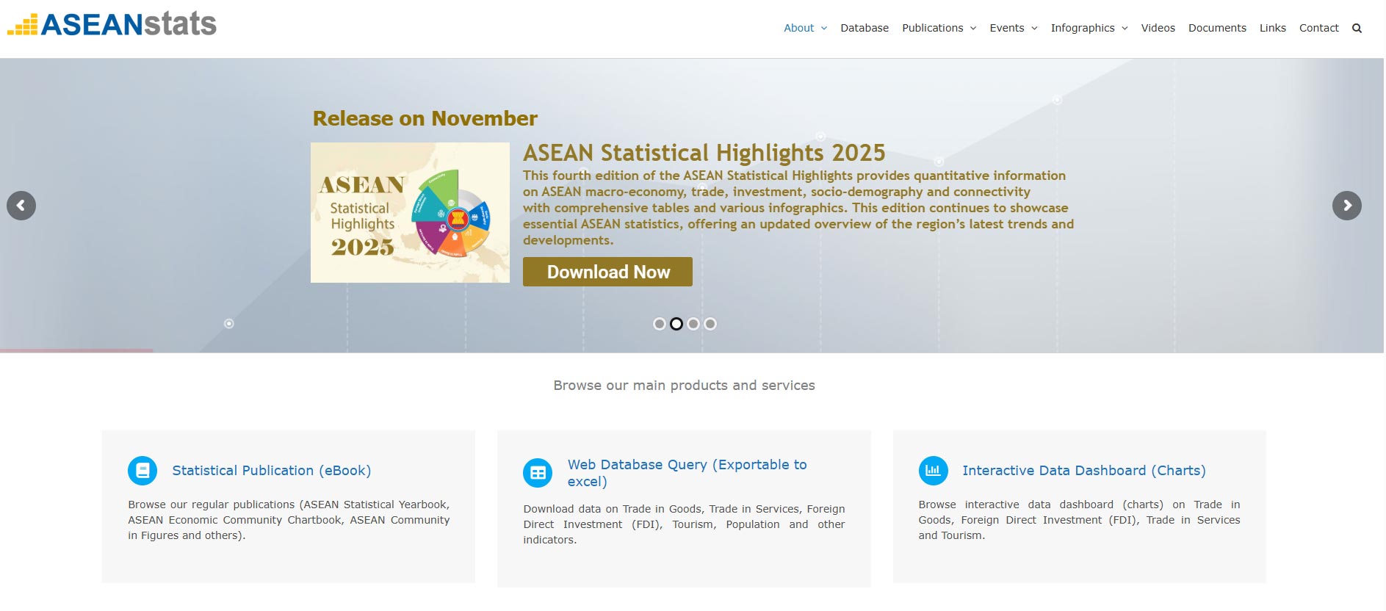1386x611 pixels.
Task: Click the search magnifier icon in header
Action: (x=1357, y=29)
